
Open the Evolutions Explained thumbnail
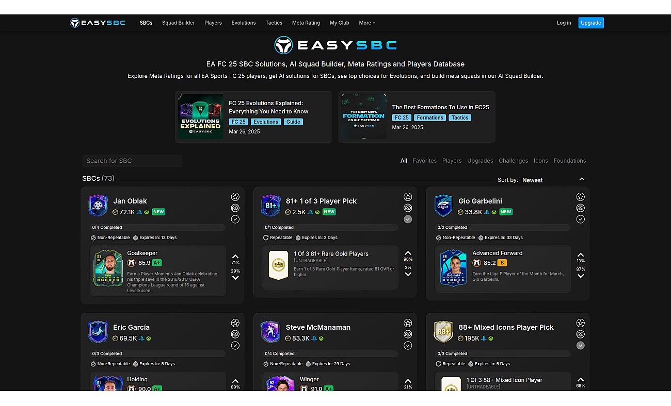201,117
